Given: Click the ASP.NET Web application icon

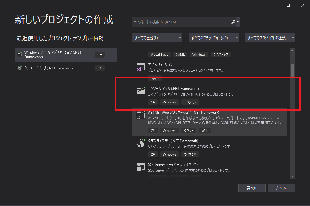Looking at the screenshot, I should point(140,115).
